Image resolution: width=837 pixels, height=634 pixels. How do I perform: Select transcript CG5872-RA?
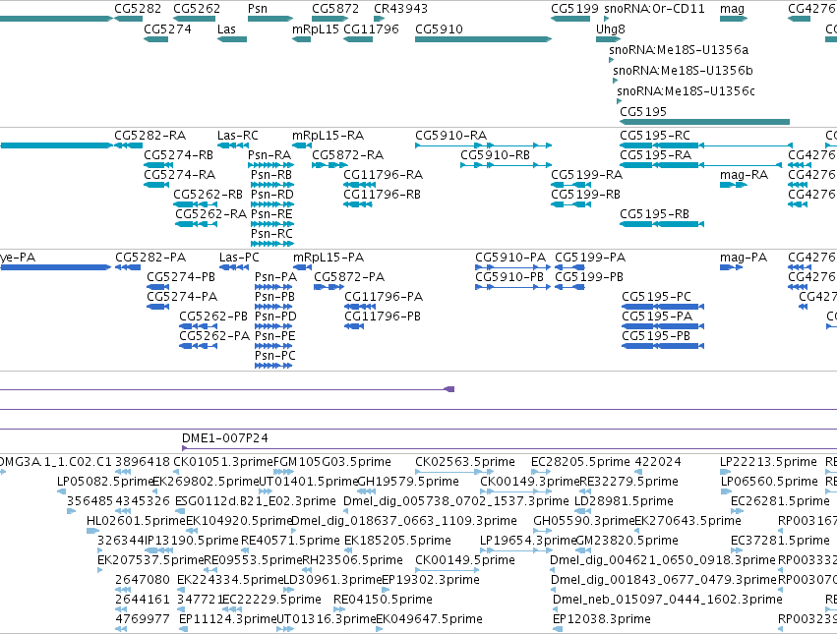click(x=329, y=165)
